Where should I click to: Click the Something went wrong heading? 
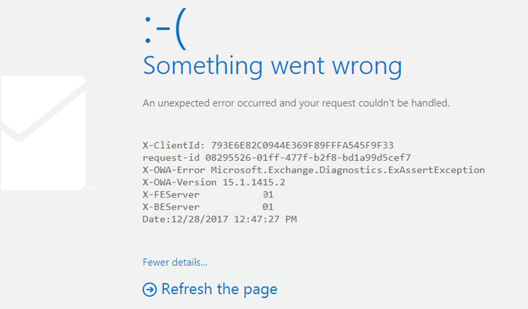coord(272,66)
